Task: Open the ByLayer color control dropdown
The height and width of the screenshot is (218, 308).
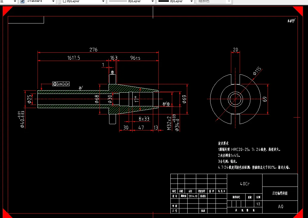Action: click(103, 1)
